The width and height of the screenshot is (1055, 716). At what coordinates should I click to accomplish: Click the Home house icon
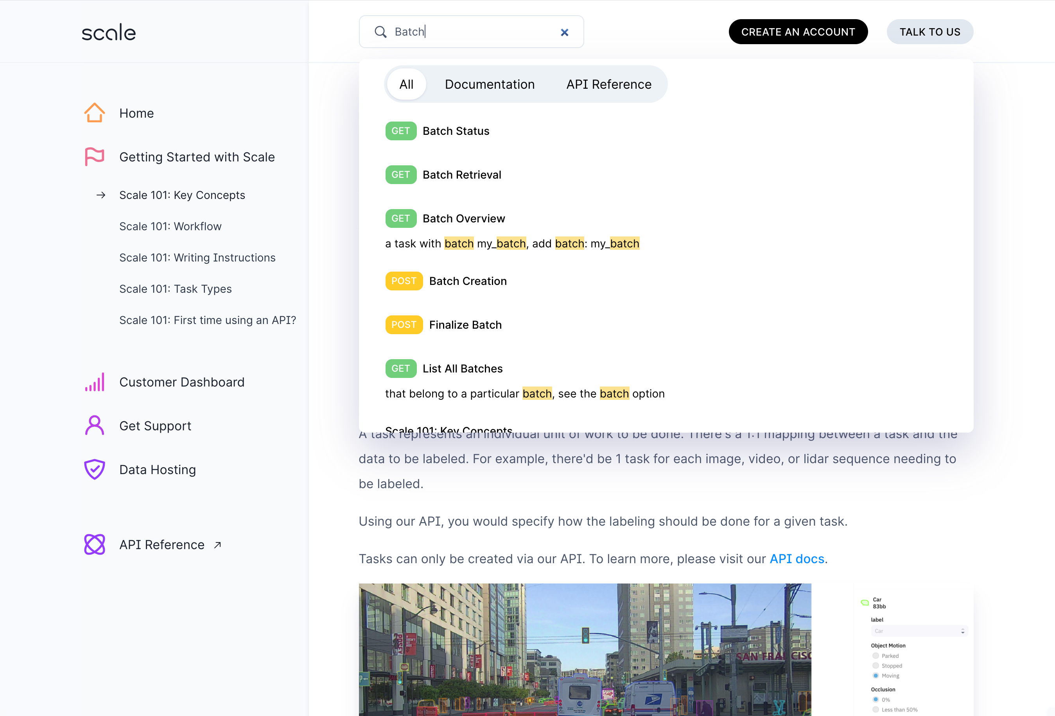tap(94, 113)
